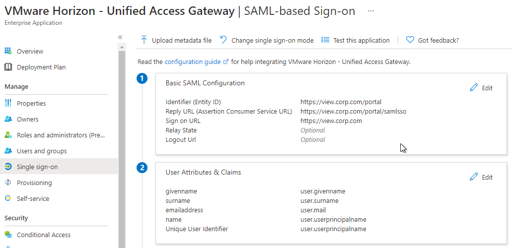Click the Self-service icon
Viewport: 512px width, 248px height.
pos(8,198)
